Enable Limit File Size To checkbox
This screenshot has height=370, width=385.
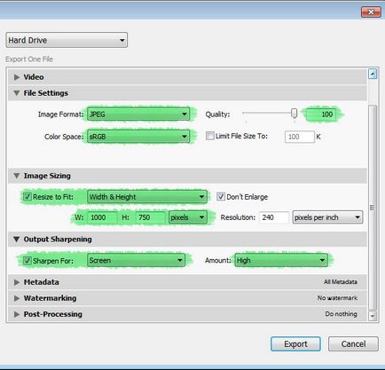click(210, 136)
